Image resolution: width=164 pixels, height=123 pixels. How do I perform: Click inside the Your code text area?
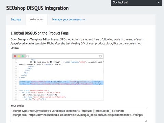[x=79, y=115]
